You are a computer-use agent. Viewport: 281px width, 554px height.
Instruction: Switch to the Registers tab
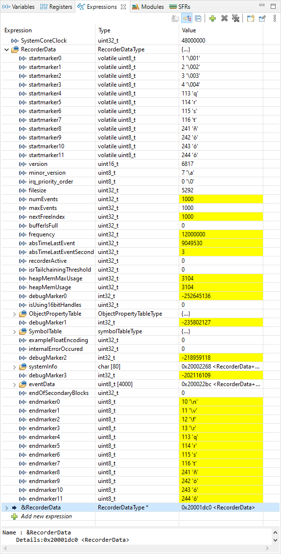[x=56, y=7]
